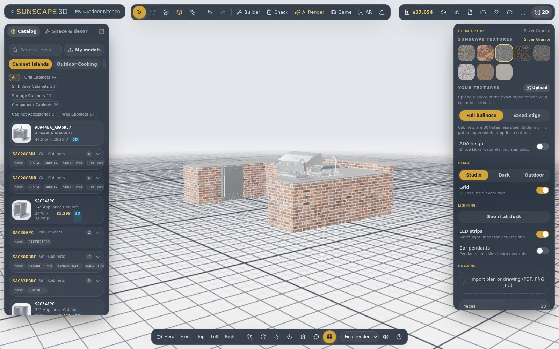Collapse the catalog side panel

(102, 31)
